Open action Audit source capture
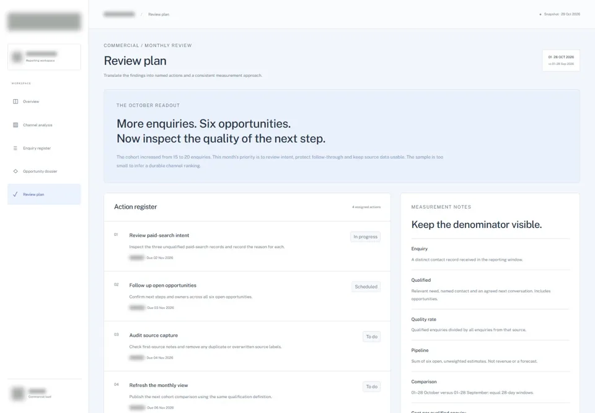 click(x=153, y=336)
